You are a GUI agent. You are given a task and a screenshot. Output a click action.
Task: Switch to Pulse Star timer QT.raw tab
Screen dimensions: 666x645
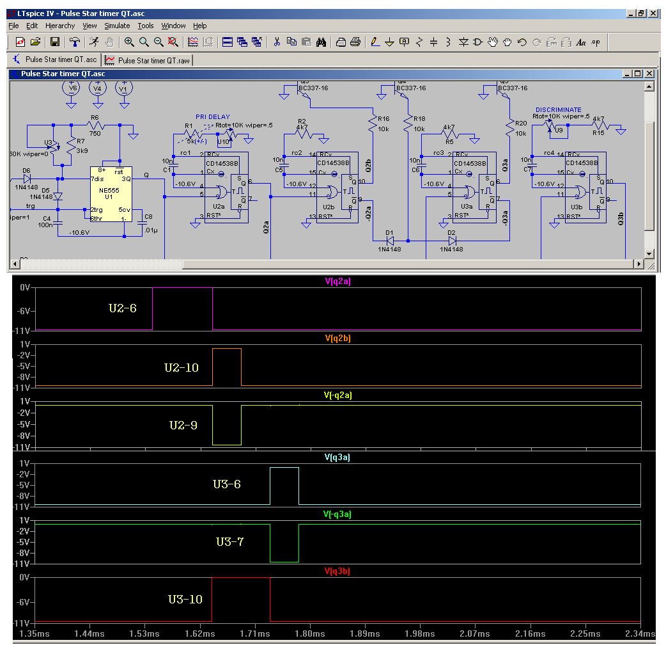[148, 60]
